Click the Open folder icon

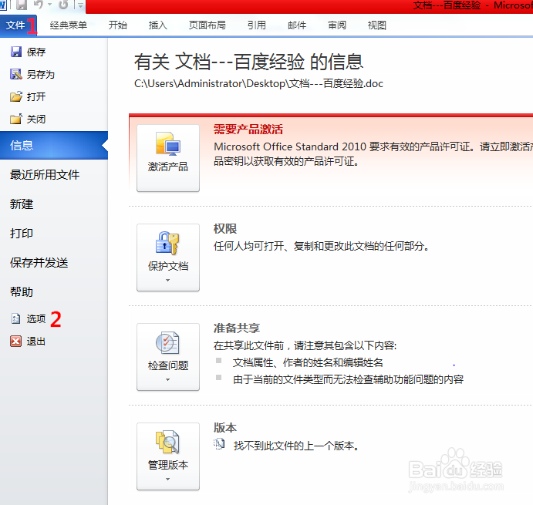click(x=16, y=97)
